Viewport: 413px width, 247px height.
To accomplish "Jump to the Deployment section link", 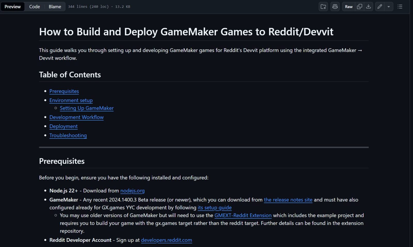I will coord(63,126).
